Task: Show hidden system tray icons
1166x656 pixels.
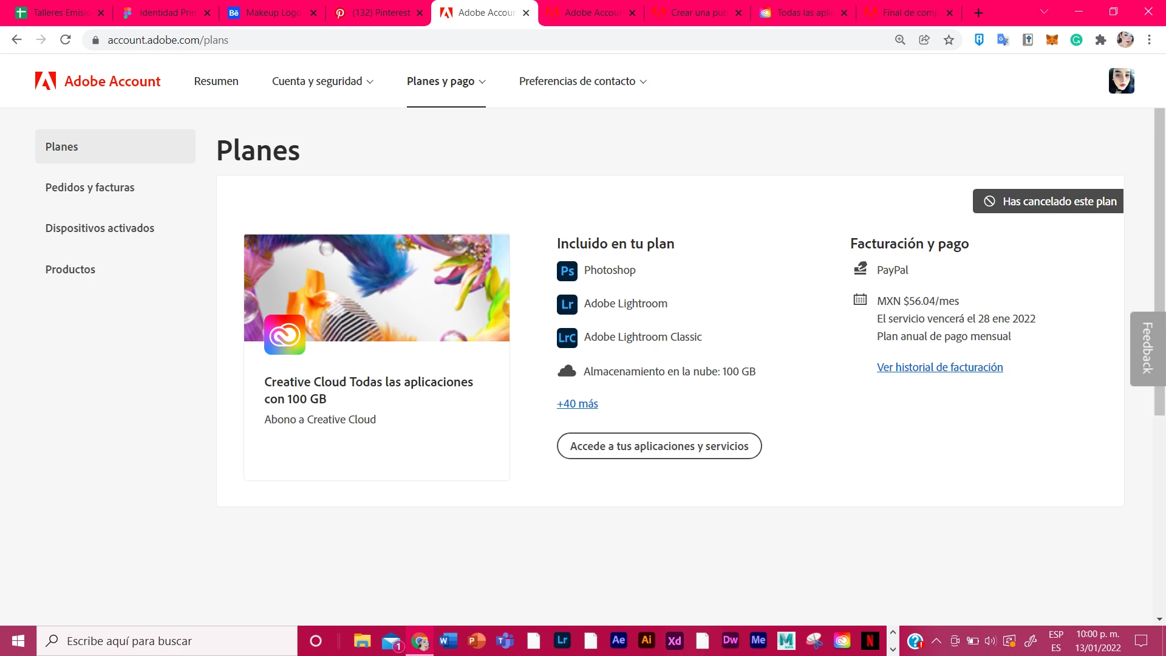Action: [x=936, y=641]
